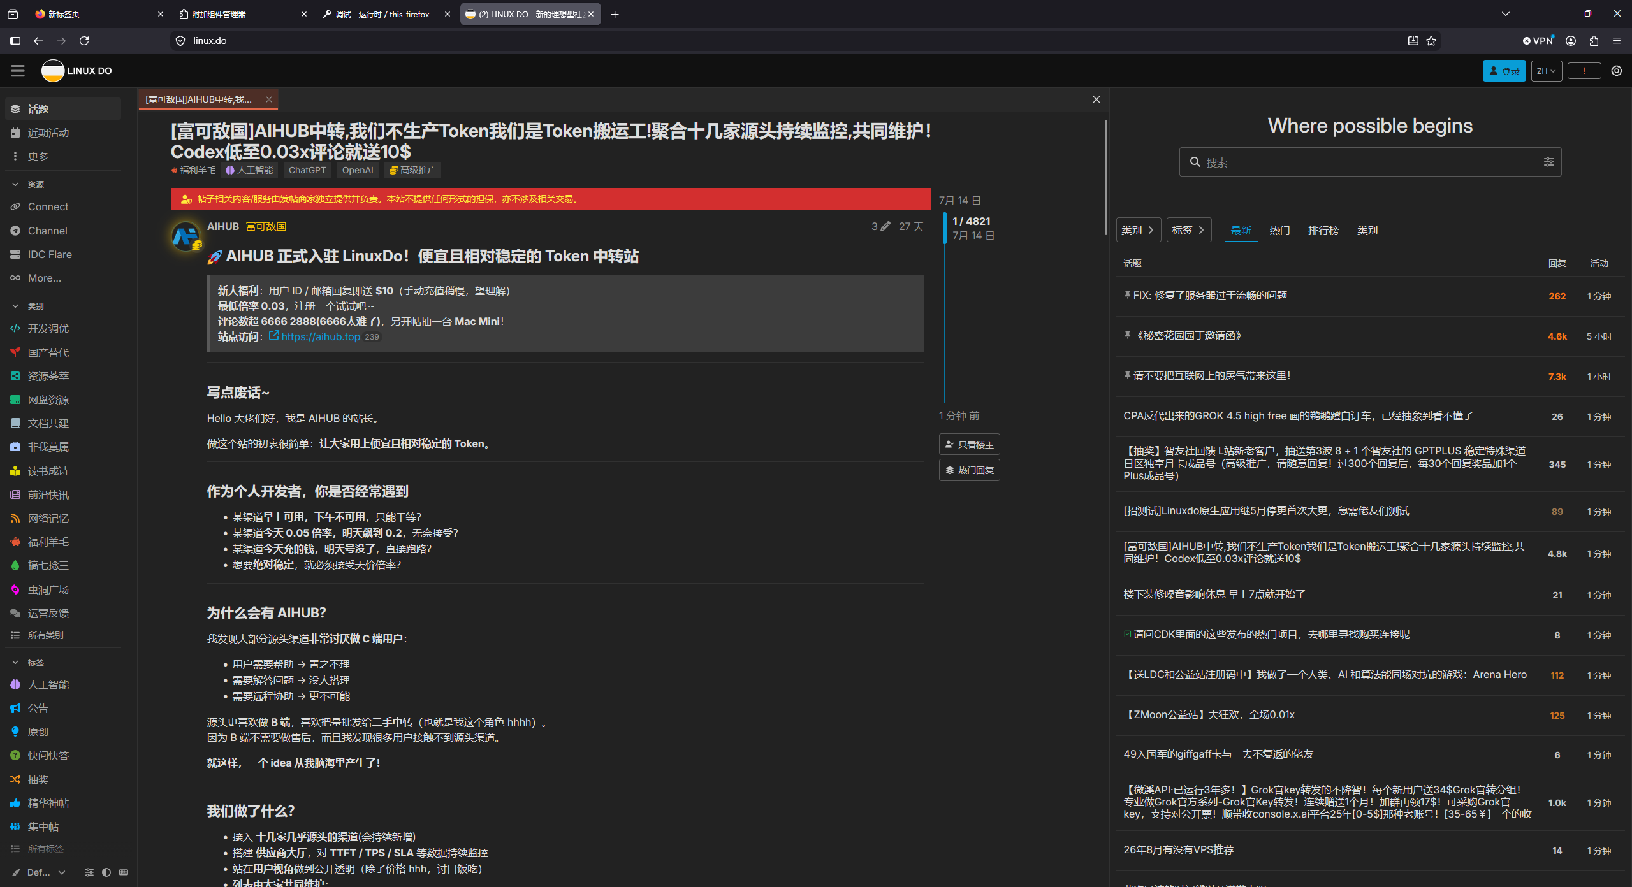Click the blue topic timeline scroller handle
This screenshot has width=1632, height=887.
pyautogui.click(x=945, y=228)
